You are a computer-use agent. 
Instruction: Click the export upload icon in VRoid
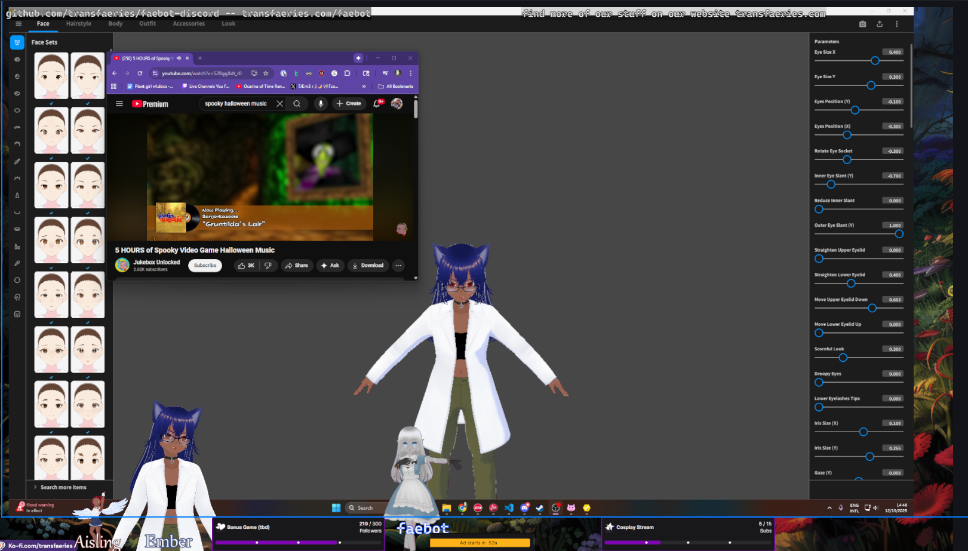880,24
